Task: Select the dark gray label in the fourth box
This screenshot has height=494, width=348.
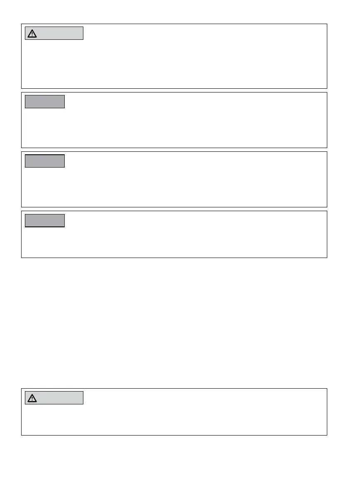Action: [45, 221]
